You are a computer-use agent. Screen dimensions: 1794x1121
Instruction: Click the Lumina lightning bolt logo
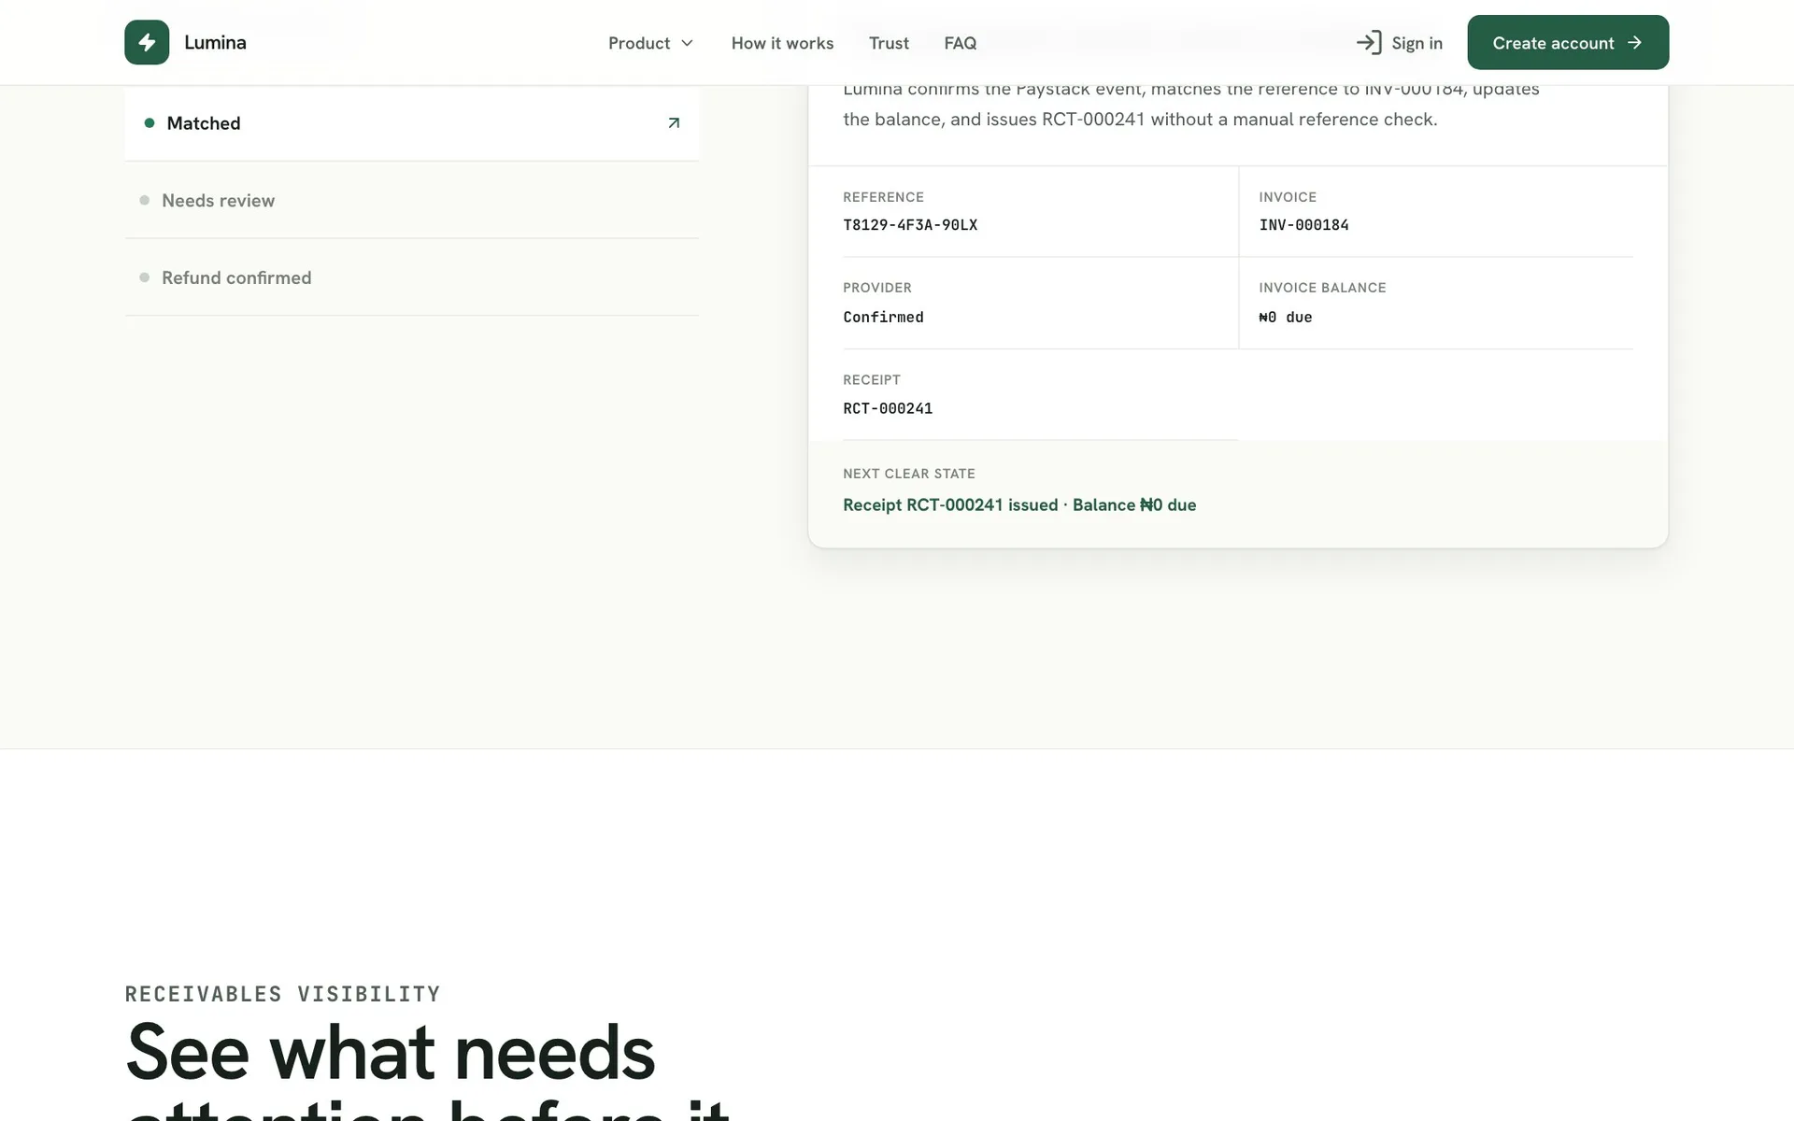(x=147, y=42)
